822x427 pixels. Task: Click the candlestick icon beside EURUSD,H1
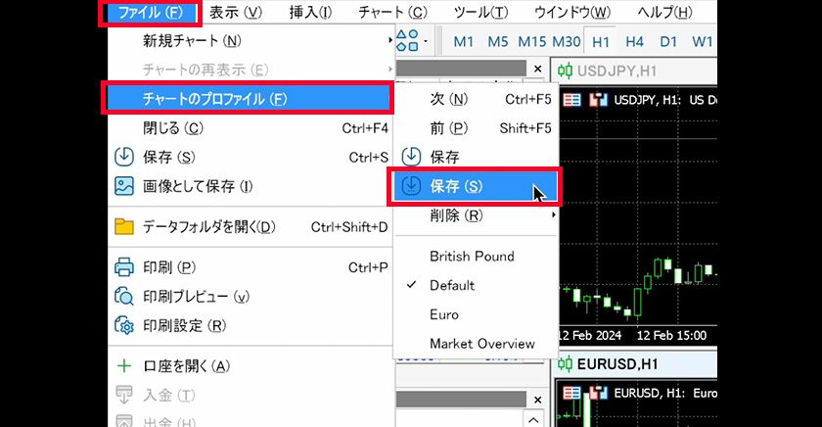pos(565,364)
